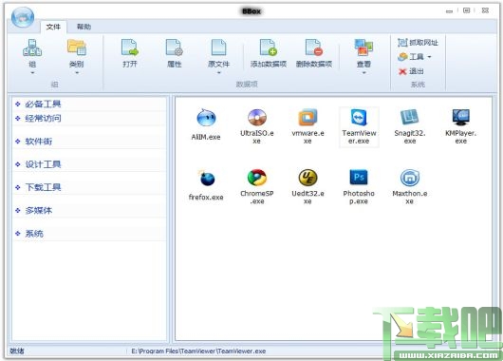Click the 打开 open file icon
The image size is (503, 361).
130,48
